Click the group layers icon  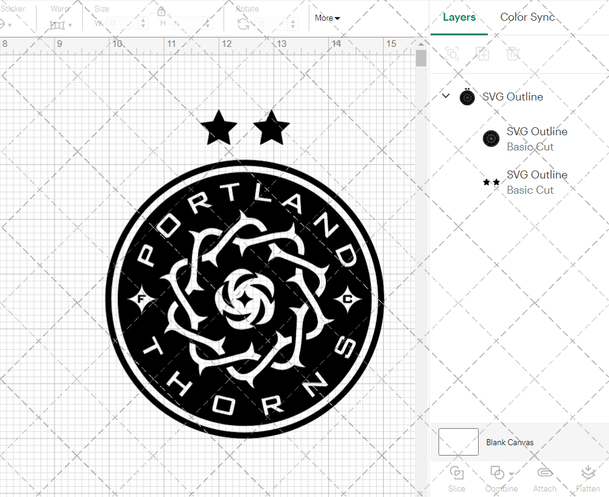(452, 54)
